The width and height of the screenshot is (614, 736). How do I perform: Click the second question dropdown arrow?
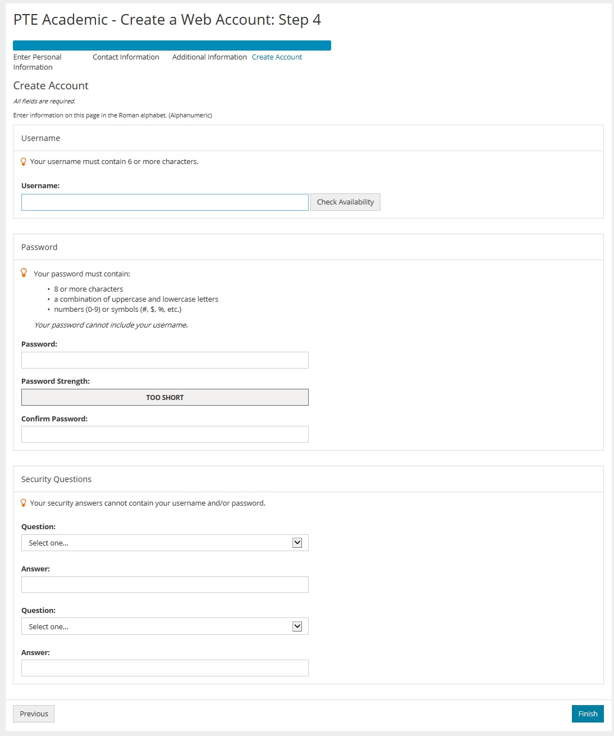coord(297,626)
